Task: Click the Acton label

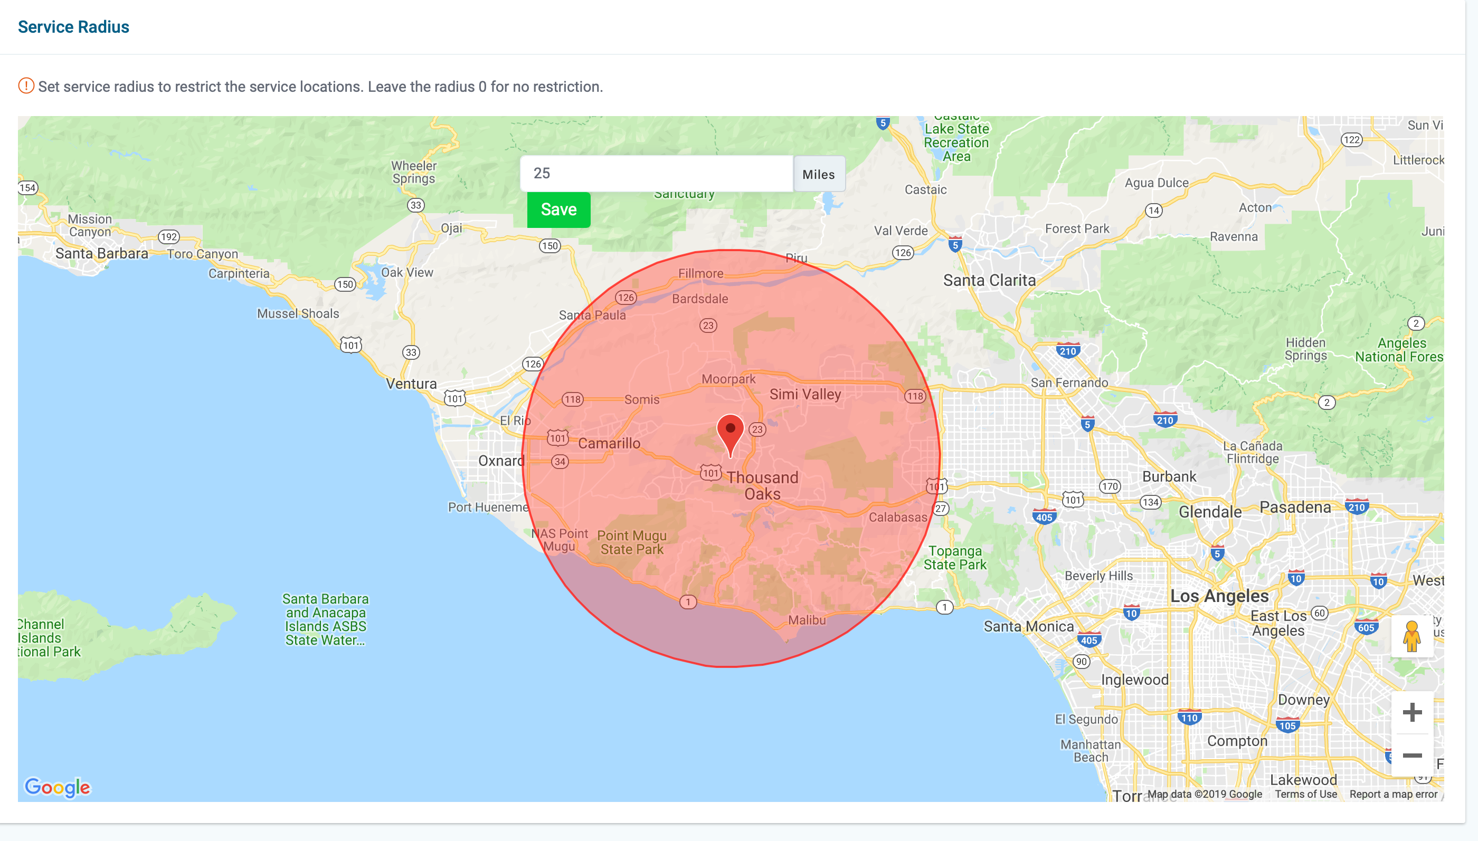Action: pos(1255,207)
